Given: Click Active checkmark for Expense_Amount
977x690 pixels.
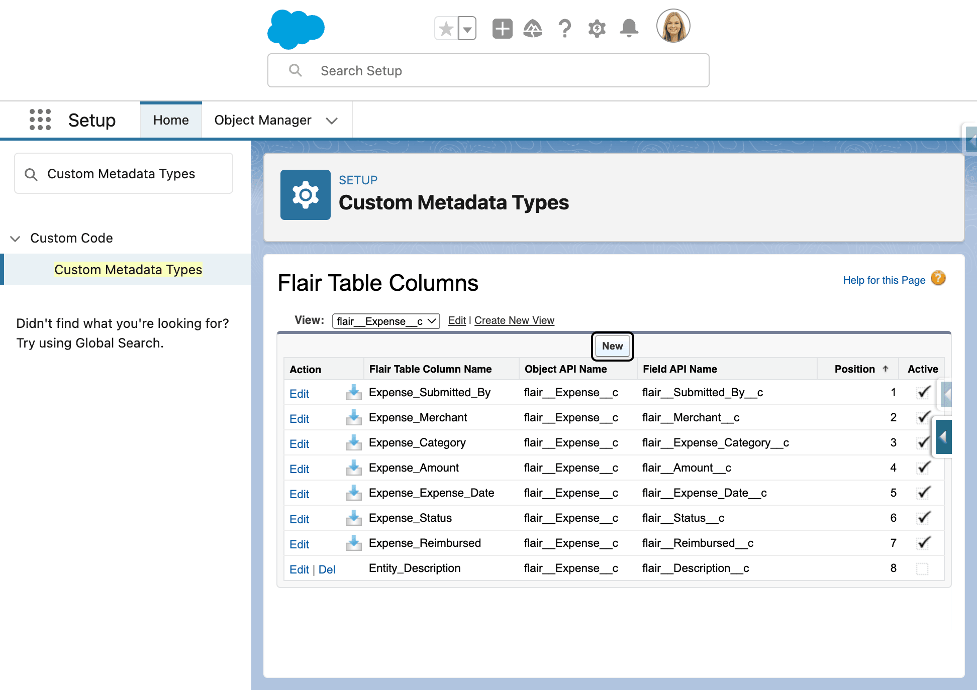Looking at the screenshot, I should pyautogui.click(x=923, y=468).
